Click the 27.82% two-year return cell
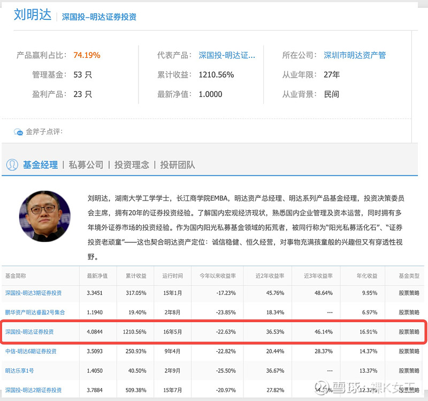428x401 pixels. click(x=275, y=390)
